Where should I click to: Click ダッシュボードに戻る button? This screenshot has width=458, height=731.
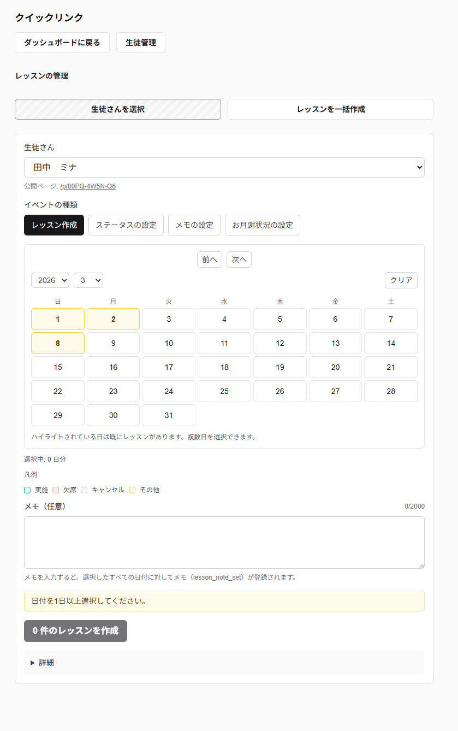click(62, 43)
